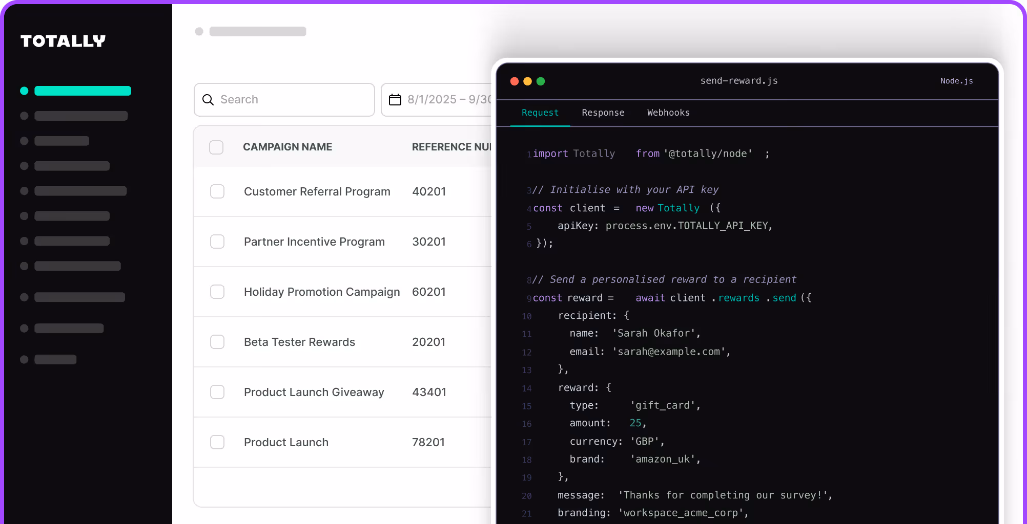Open the Beta Tester Rewards campaign
Viewport: 1027px width, 524px height.
299,342
